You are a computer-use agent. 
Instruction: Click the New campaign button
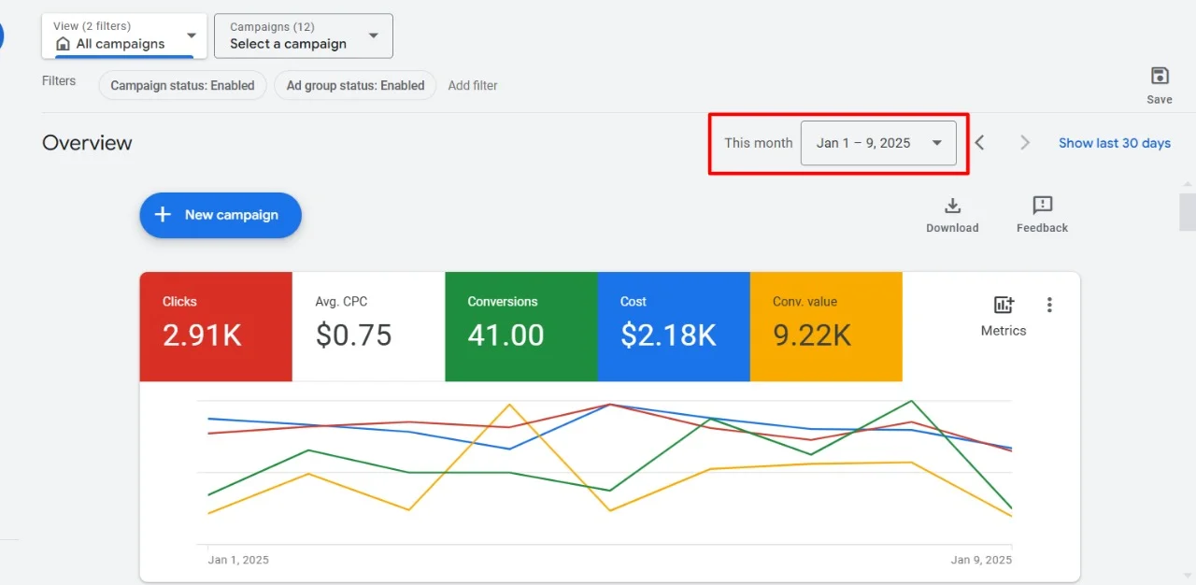(221, 215)
